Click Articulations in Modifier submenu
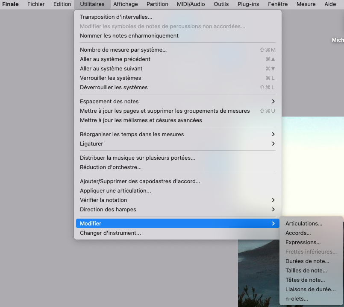 pos(304,224)
